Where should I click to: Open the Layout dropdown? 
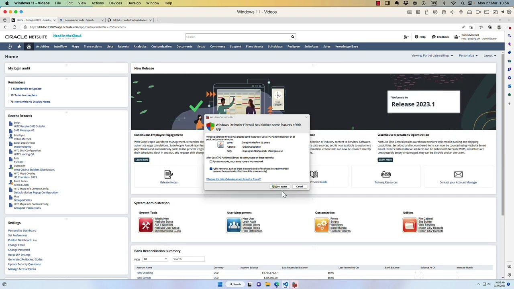click(490, 56)
